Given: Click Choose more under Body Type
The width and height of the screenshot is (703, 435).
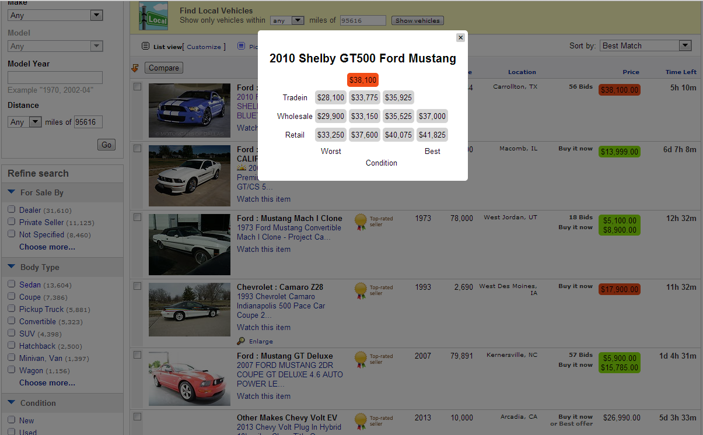Looking at the screenshot, I should pos(47,383).
